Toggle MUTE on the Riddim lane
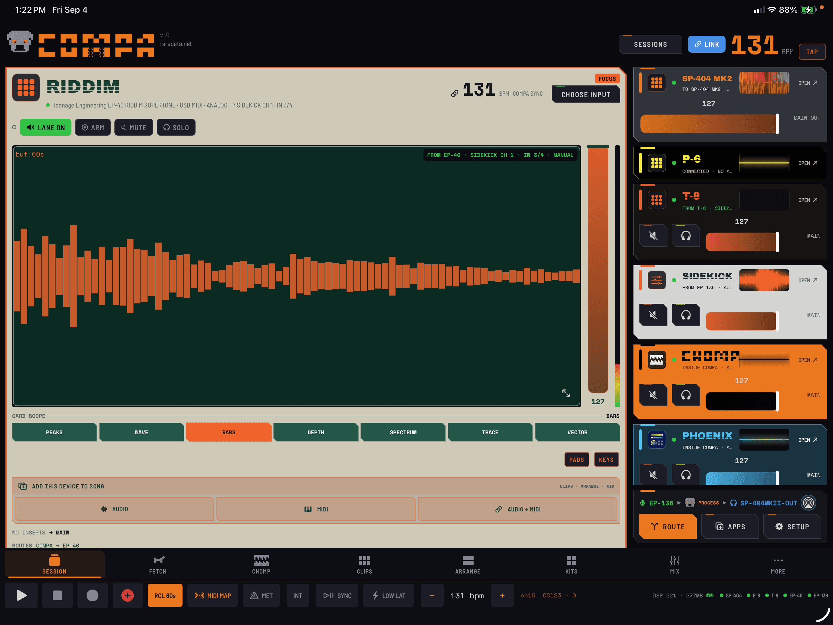The image size is (833, 625). [133, 127]
